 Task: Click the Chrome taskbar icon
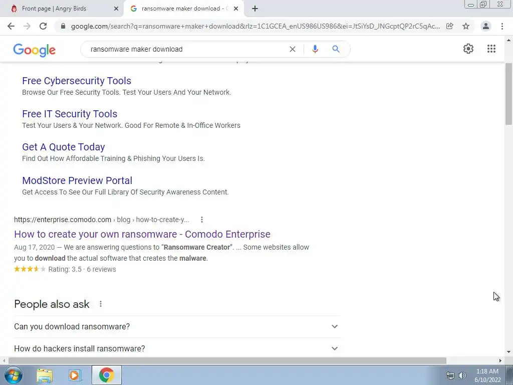pos(107,375)
